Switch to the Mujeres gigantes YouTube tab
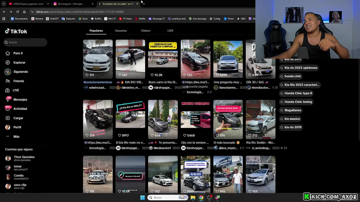The image size is (360, 202). (29, 4)
